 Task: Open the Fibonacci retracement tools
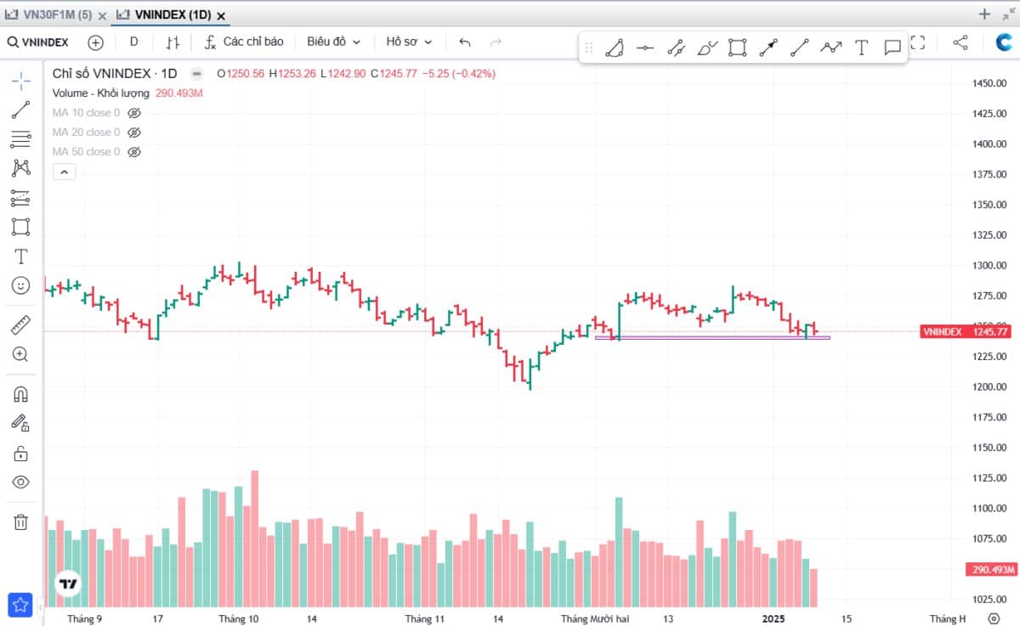tap(21, 138)
